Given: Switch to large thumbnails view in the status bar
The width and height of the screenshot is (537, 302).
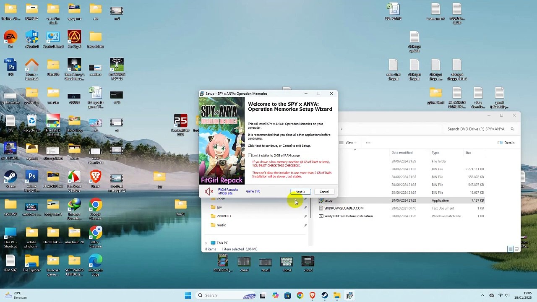Looking at the screenshot, I should coord(516,249).
